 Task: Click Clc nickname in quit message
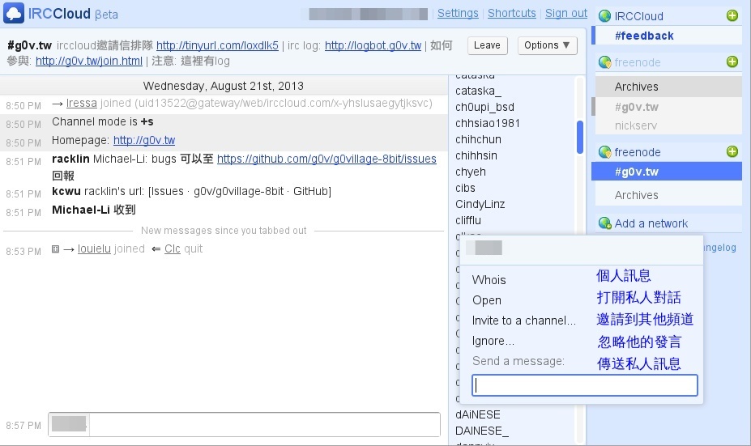point(173,248)
